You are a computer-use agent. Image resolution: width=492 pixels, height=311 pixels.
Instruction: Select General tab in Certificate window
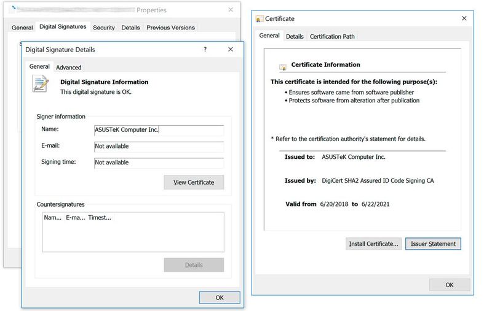269,36
